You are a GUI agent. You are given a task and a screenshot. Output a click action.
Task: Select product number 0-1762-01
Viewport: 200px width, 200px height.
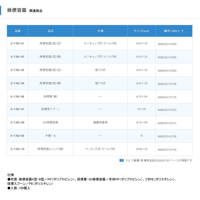pyautogui.click(x=17, y=43)
